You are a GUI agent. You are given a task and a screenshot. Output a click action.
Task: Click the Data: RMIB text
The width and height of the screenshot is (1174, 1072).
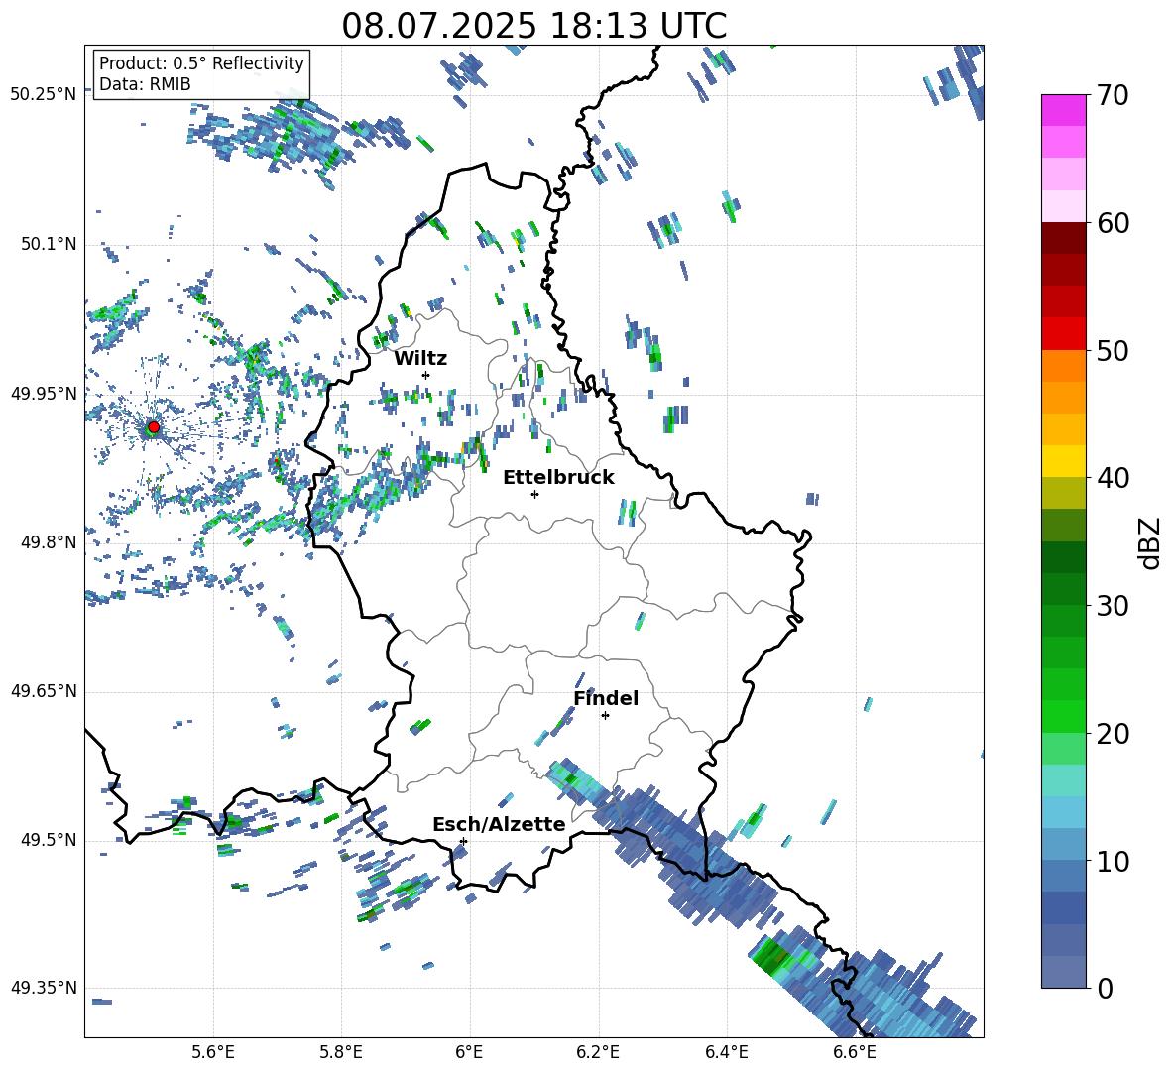point(145,84)
